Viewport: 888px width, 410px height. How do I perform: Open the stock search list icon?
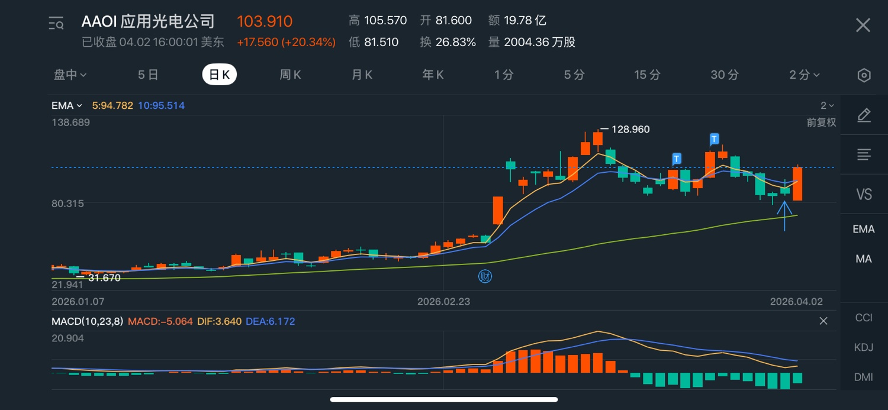coord(56,24)
